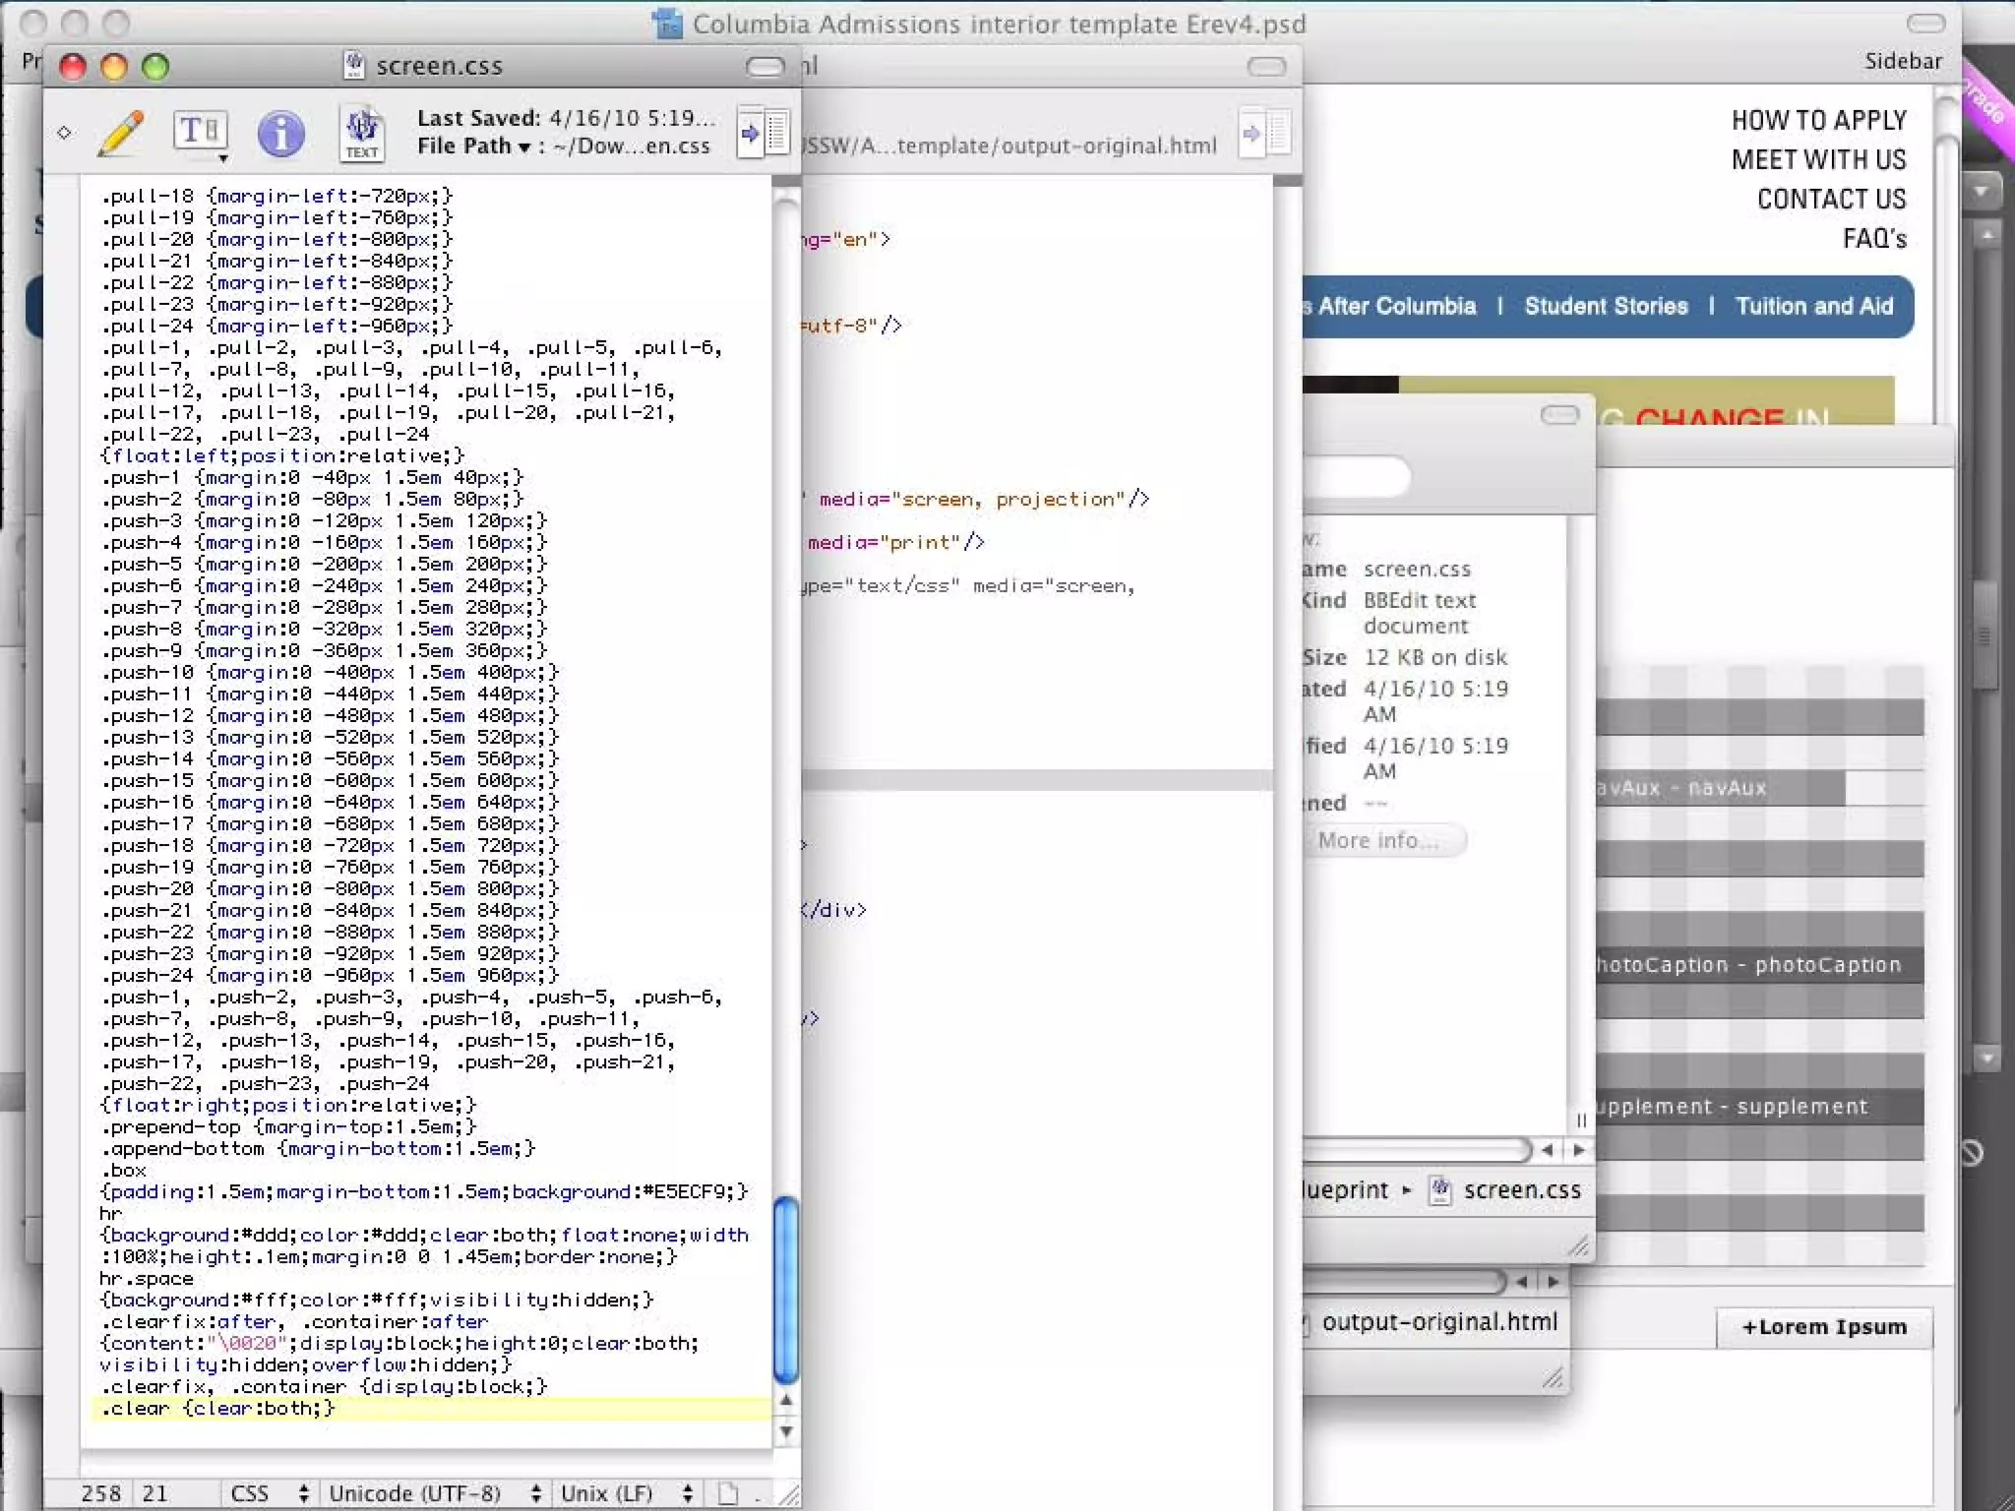
Task: Open the Unicode (UTF-8) encoding popup
Action: (x=435, y=1493)
